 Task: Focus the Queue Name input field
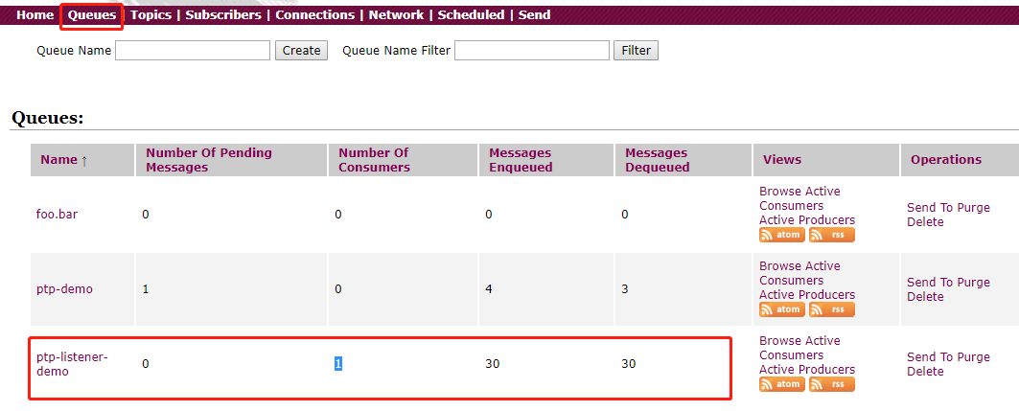click(x=193, y=51)
